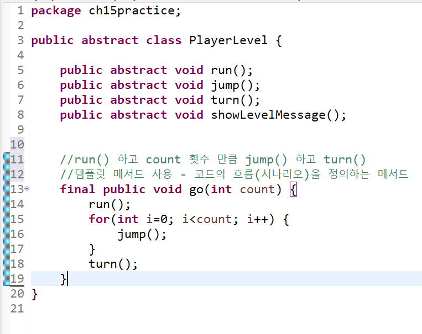Click the for loop header on line 15
Screen dimensions: 422x334
point(189,220)
